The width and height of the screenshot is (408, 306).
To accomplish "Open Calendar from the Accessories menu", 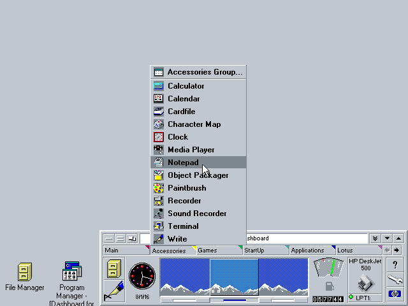I will pyautogui.click(x=198, y=99).
